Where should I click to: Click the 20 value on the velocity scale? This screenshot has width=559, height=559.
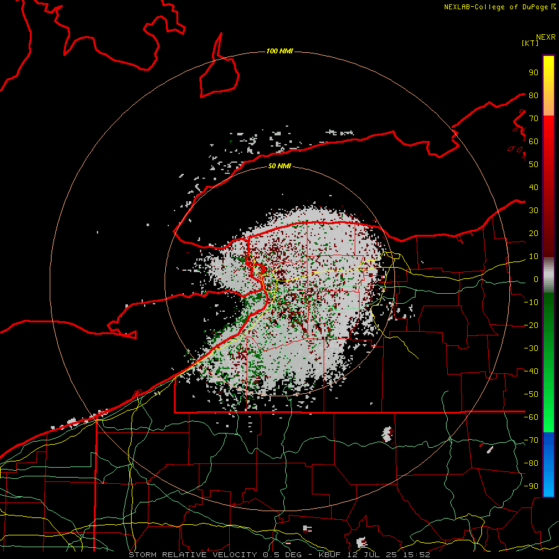pos(534,234)
